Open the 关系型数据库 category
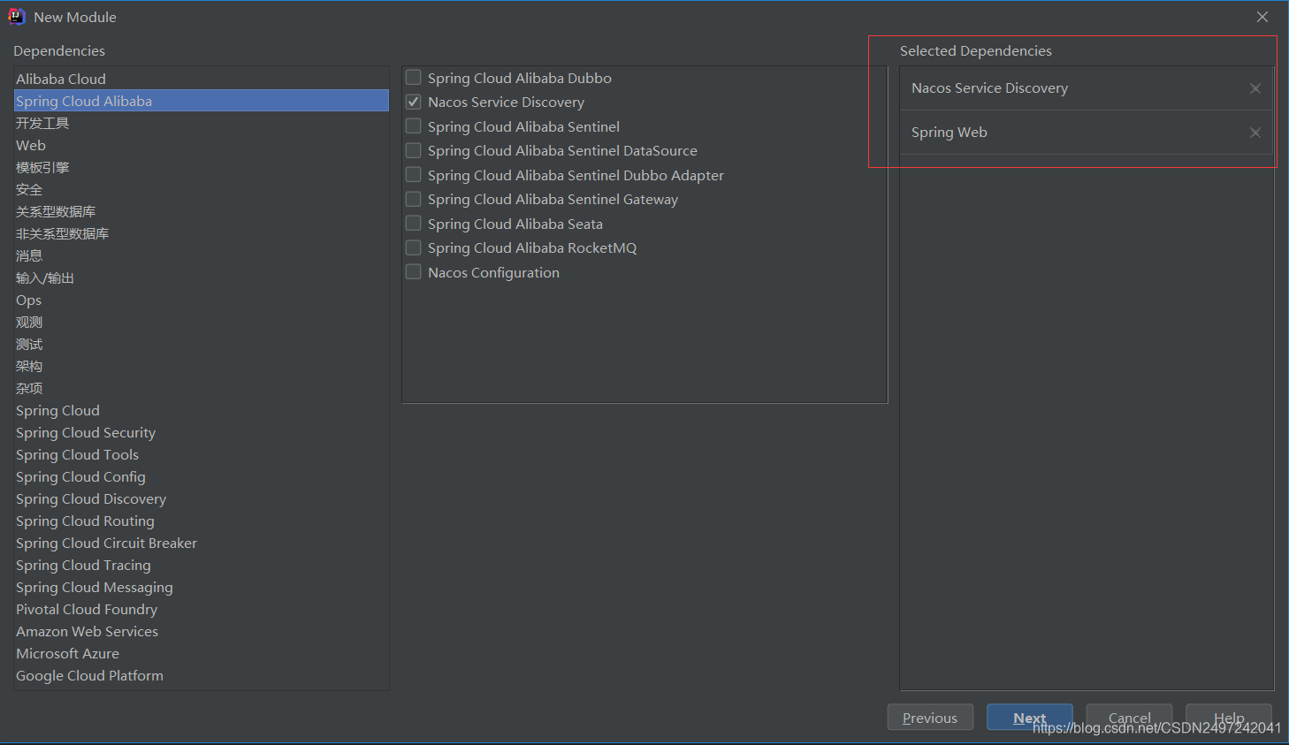The width and height of the screenshot is (1289, 745). pos(202,211)
